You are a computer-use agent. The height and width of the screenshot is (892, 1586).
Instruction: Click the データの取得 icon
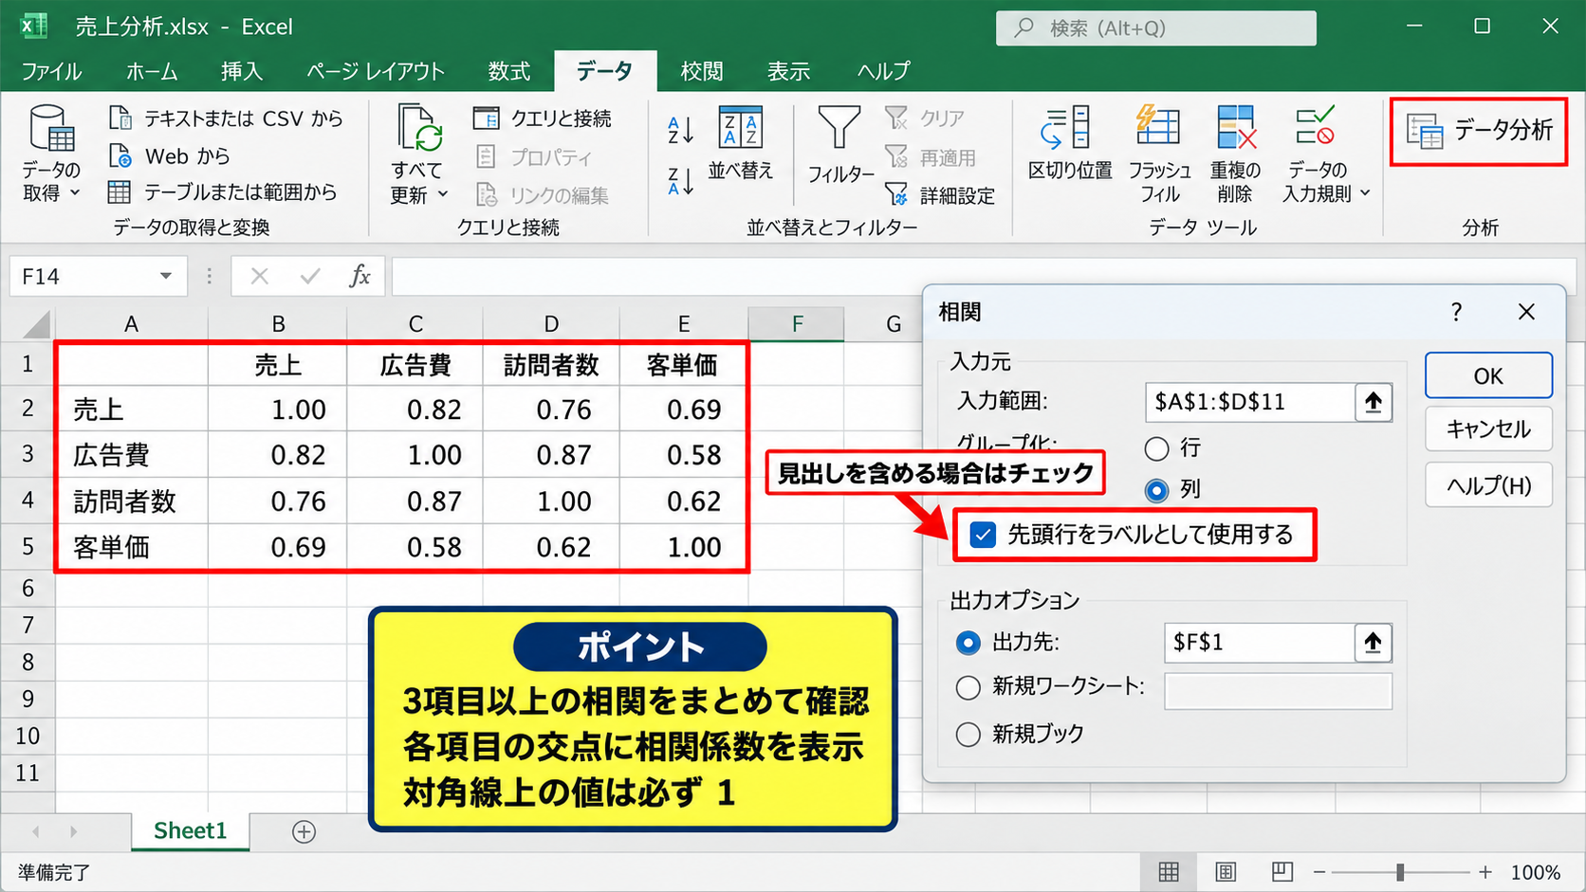(51, 128)
